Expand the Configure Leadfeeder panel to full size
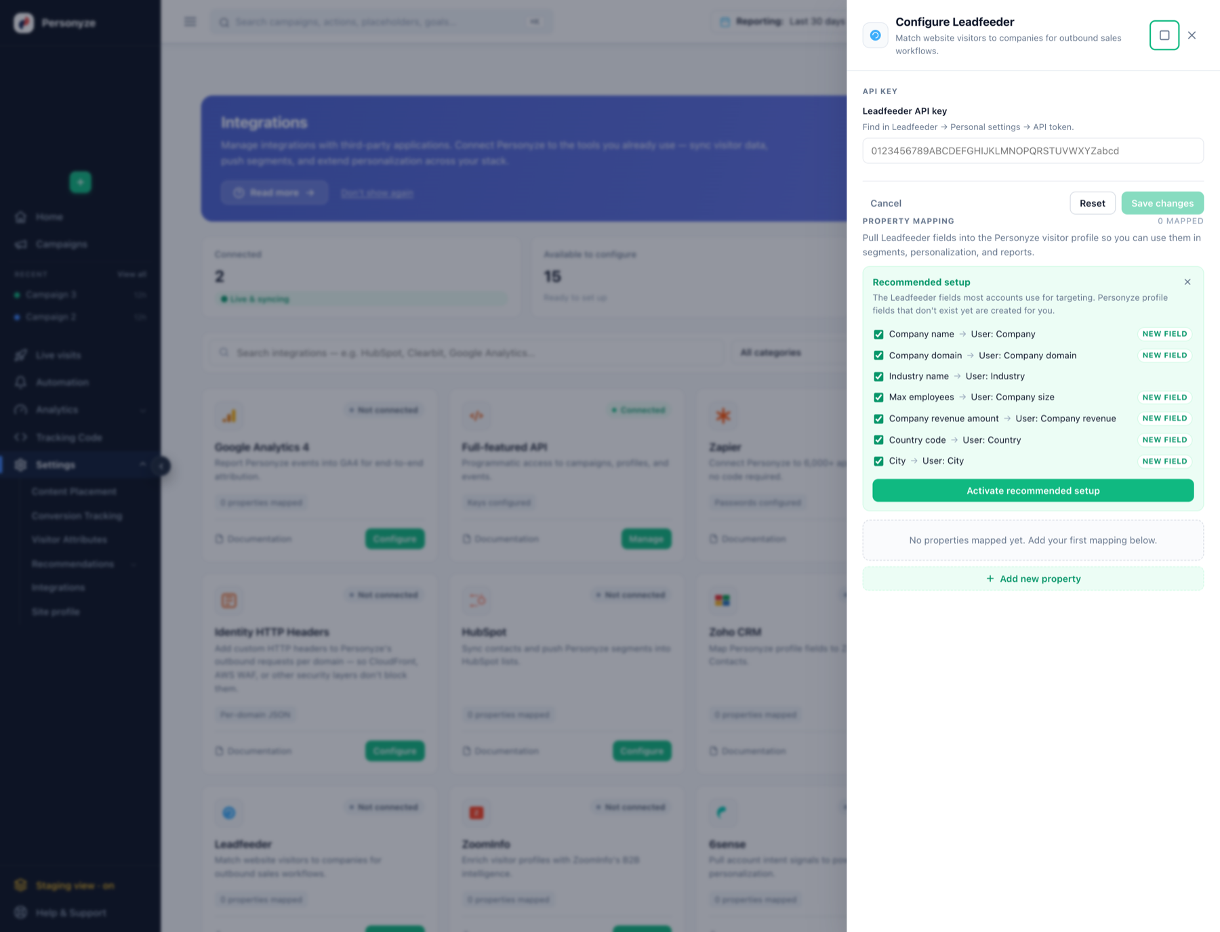This screenshot has height=932, width=1220. (x=1164, y=35)
